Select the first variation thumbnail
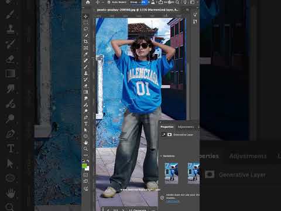Screen dimensions: 281x211 click(x=171, y=173)
